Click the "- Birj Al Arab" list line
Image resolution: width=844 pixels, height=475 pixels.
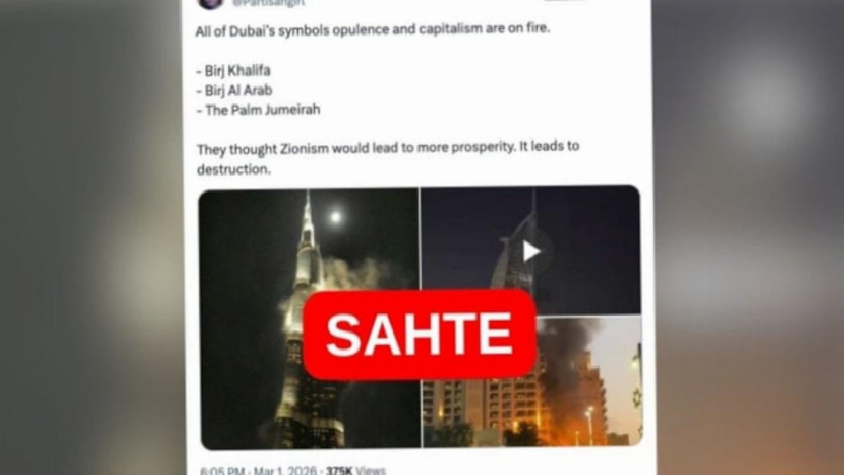pyautogui.click(x=234, y=90)
